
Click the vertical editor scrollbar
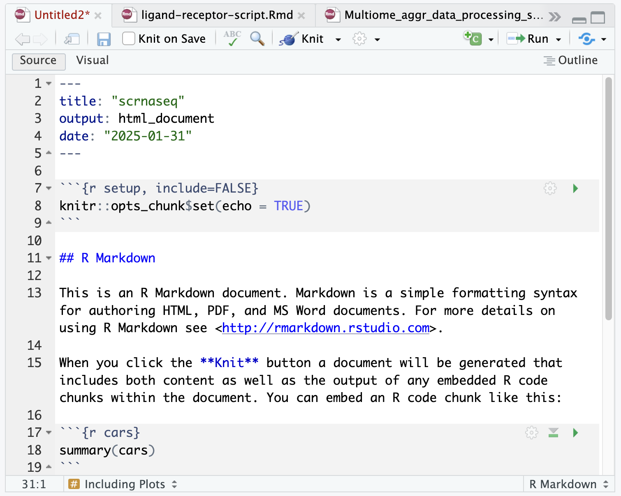click(609, 199)
